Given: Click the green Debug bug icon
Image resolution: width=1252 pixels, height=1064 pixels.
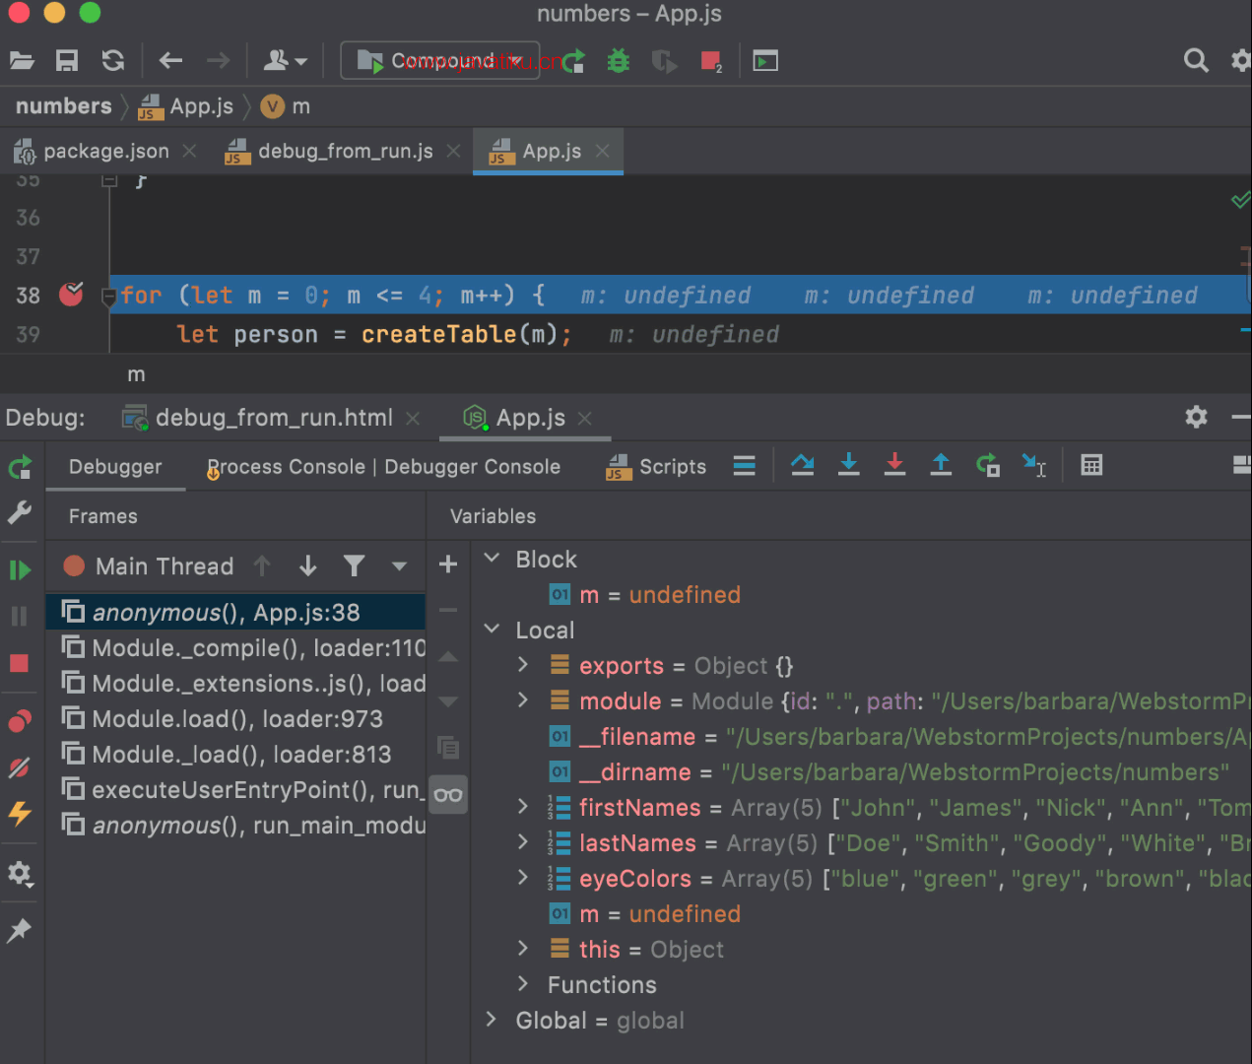Looking at the screenshot, I should (x=619, y=61).
